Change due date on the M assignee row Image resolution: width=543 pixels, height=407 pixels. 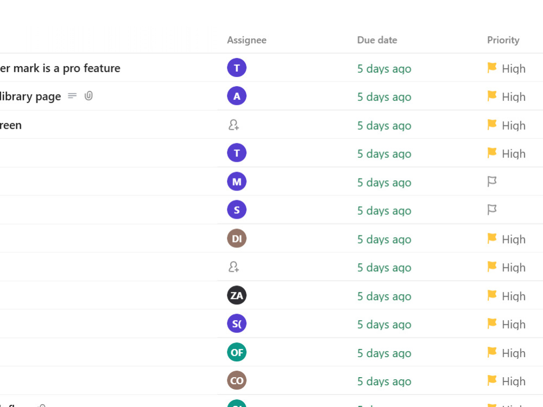pyautogui.click(x=384, y=182)
